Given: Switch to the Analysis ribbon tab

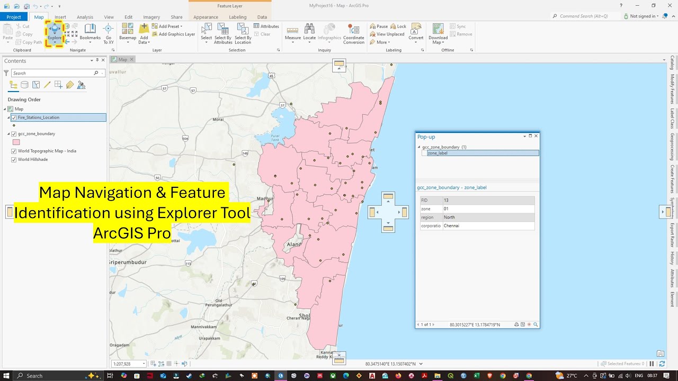Looking at the screenshot, I should 85,17.
